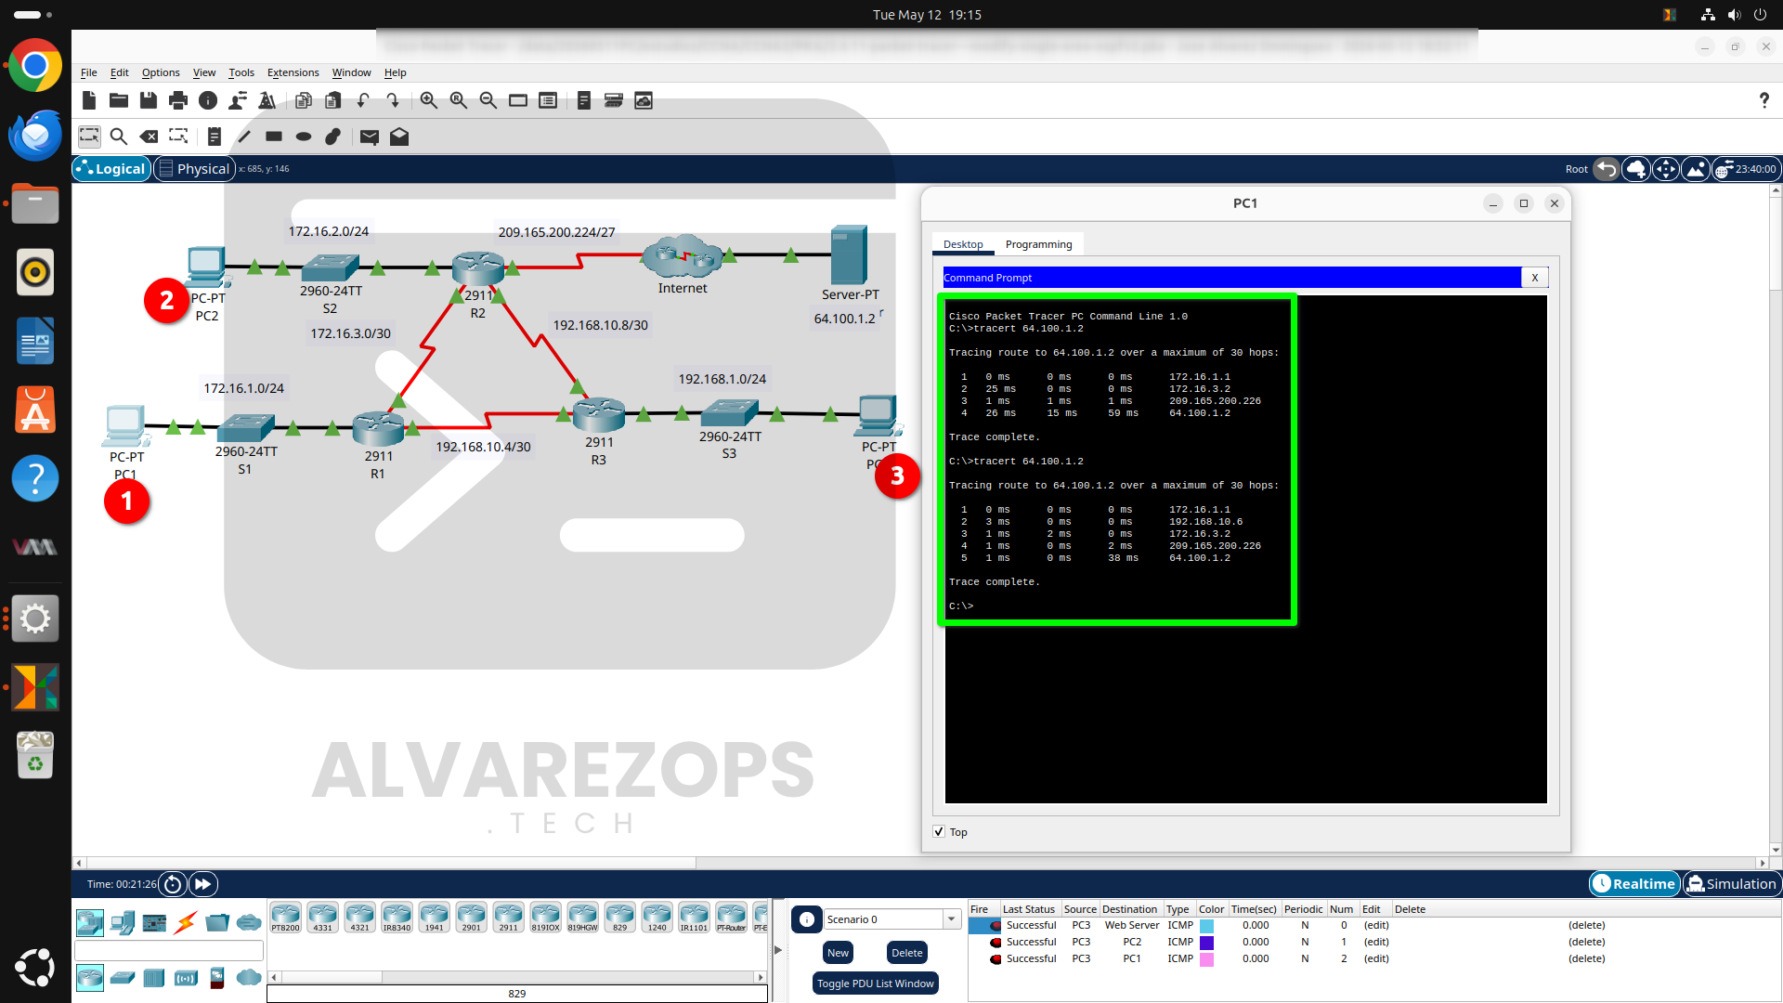The height and width of the screenshot is (1003, 1783).
Task: Redo the last action
Action: (x=393, y=100)
